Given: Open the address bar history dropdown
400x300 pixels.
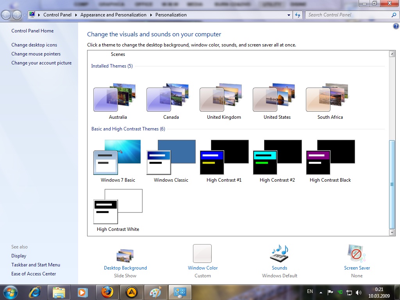Looking at the screenshot, I should 289,15.
